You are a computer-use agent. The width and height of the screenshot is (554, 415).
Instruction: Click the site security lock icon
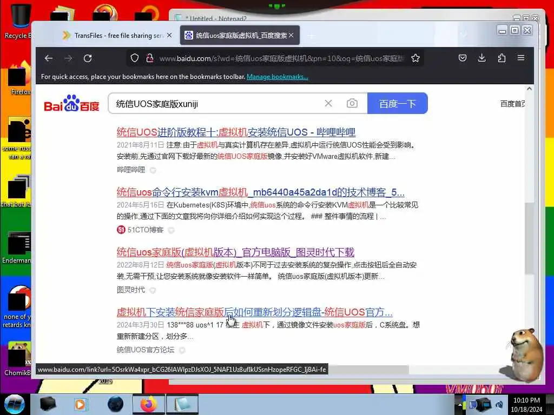[x=150, y=58]
